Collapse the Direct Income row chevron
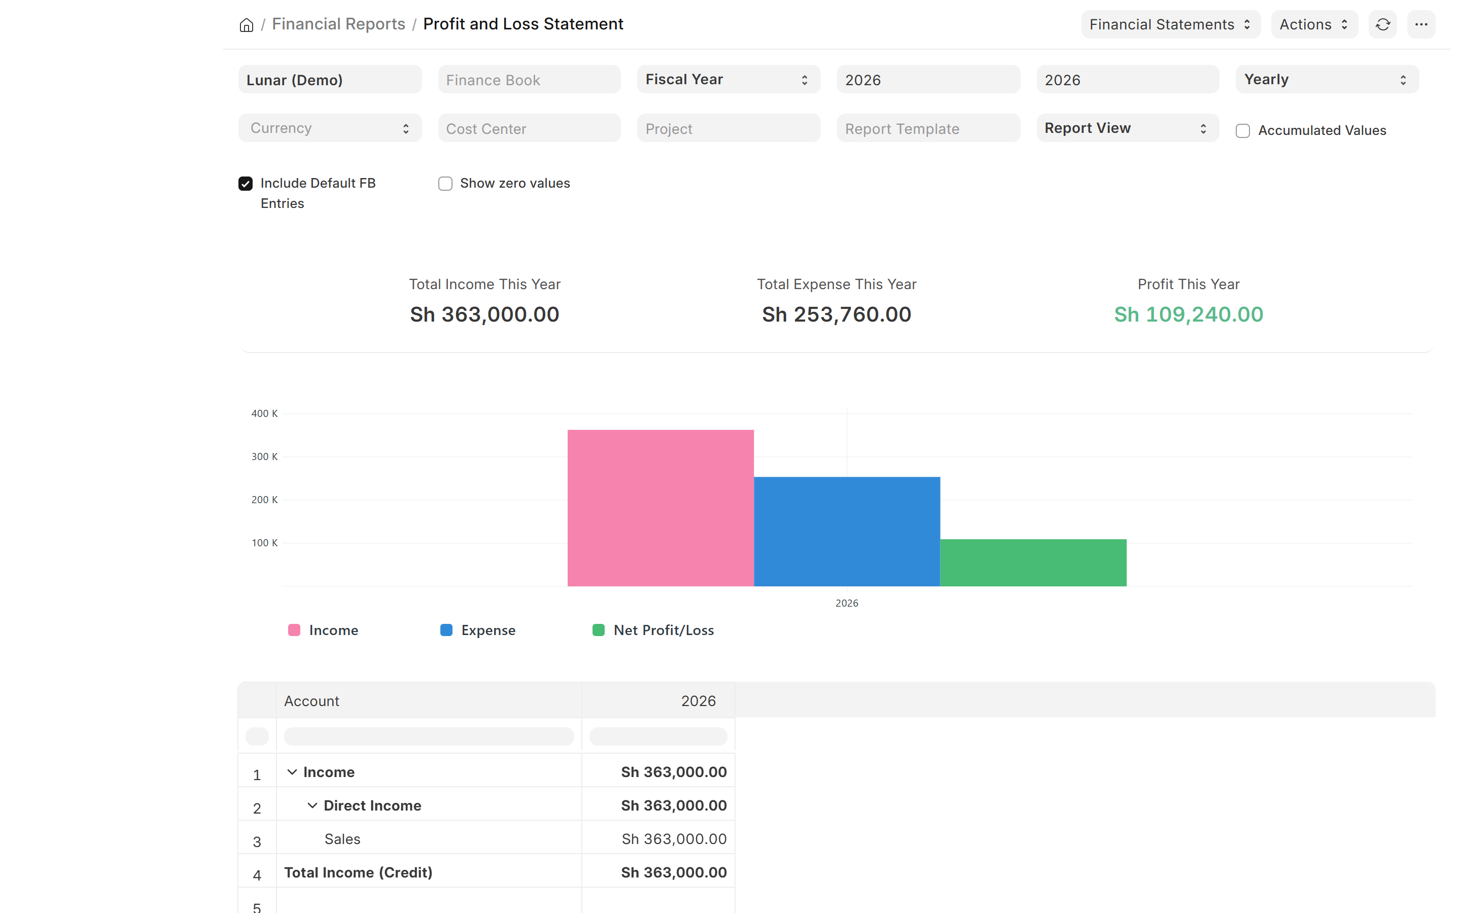This screenshot has width=1461, height=913. (x=312, y=805)
